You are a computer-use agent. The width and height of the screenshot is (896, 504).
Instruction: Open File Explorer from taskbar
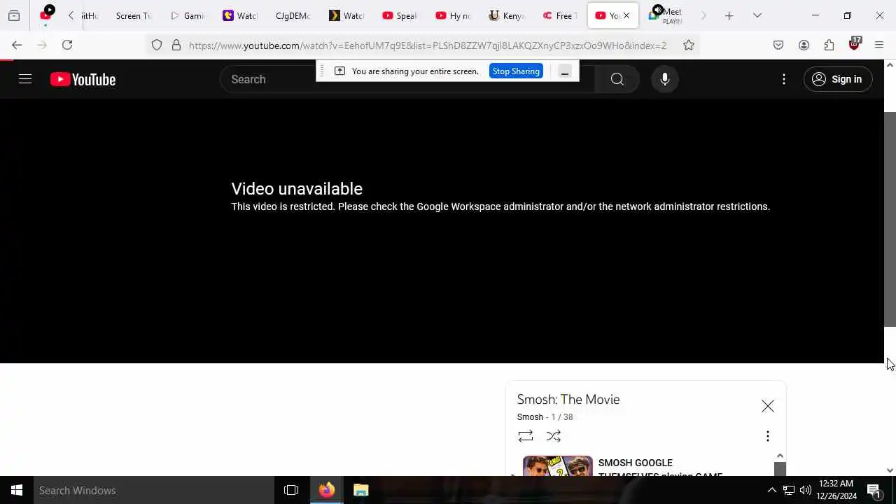(x=360, y=490)
